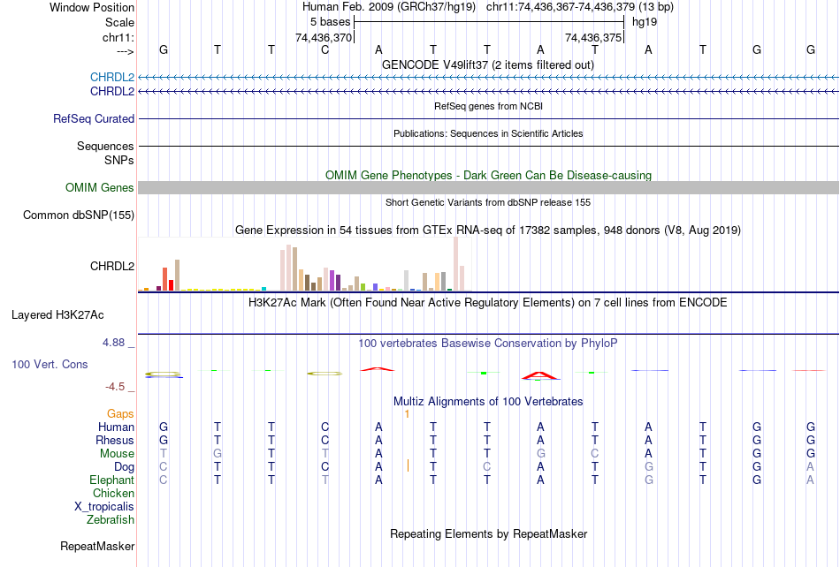
Task: Click the '100 vertebrates Basewise Conservation by PhyloP' title
Action: pyautogui.click(x=488, y=344)
